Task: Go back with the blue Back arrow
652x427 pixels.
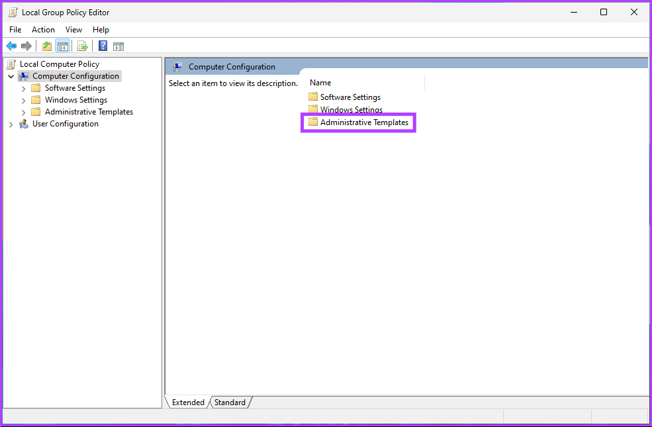Action: coord(11,46)
